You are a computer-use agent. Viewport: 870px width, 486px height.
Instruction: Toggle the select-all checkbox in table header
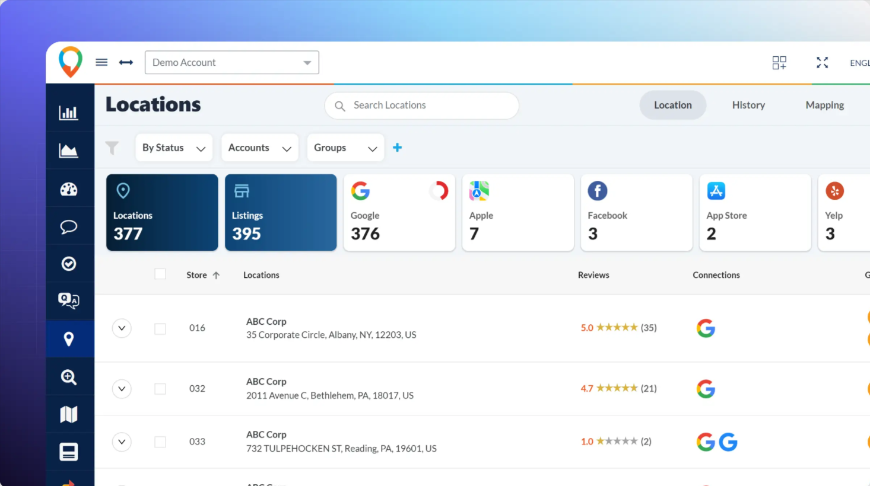(x=160, y=274)
